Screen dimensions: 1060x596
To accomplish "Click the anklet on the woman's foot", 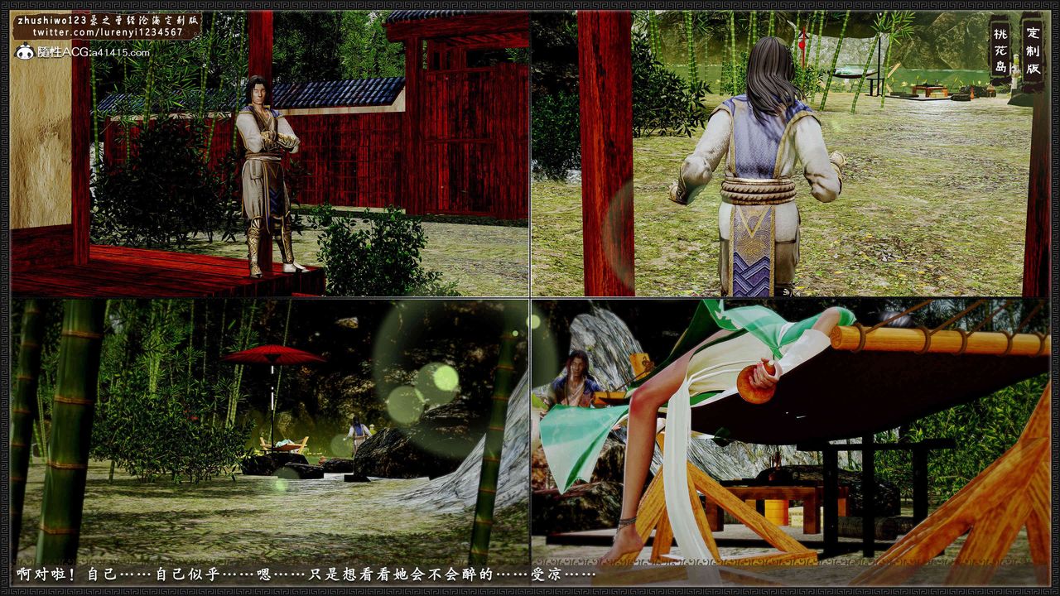I will [x=626, y=521].
